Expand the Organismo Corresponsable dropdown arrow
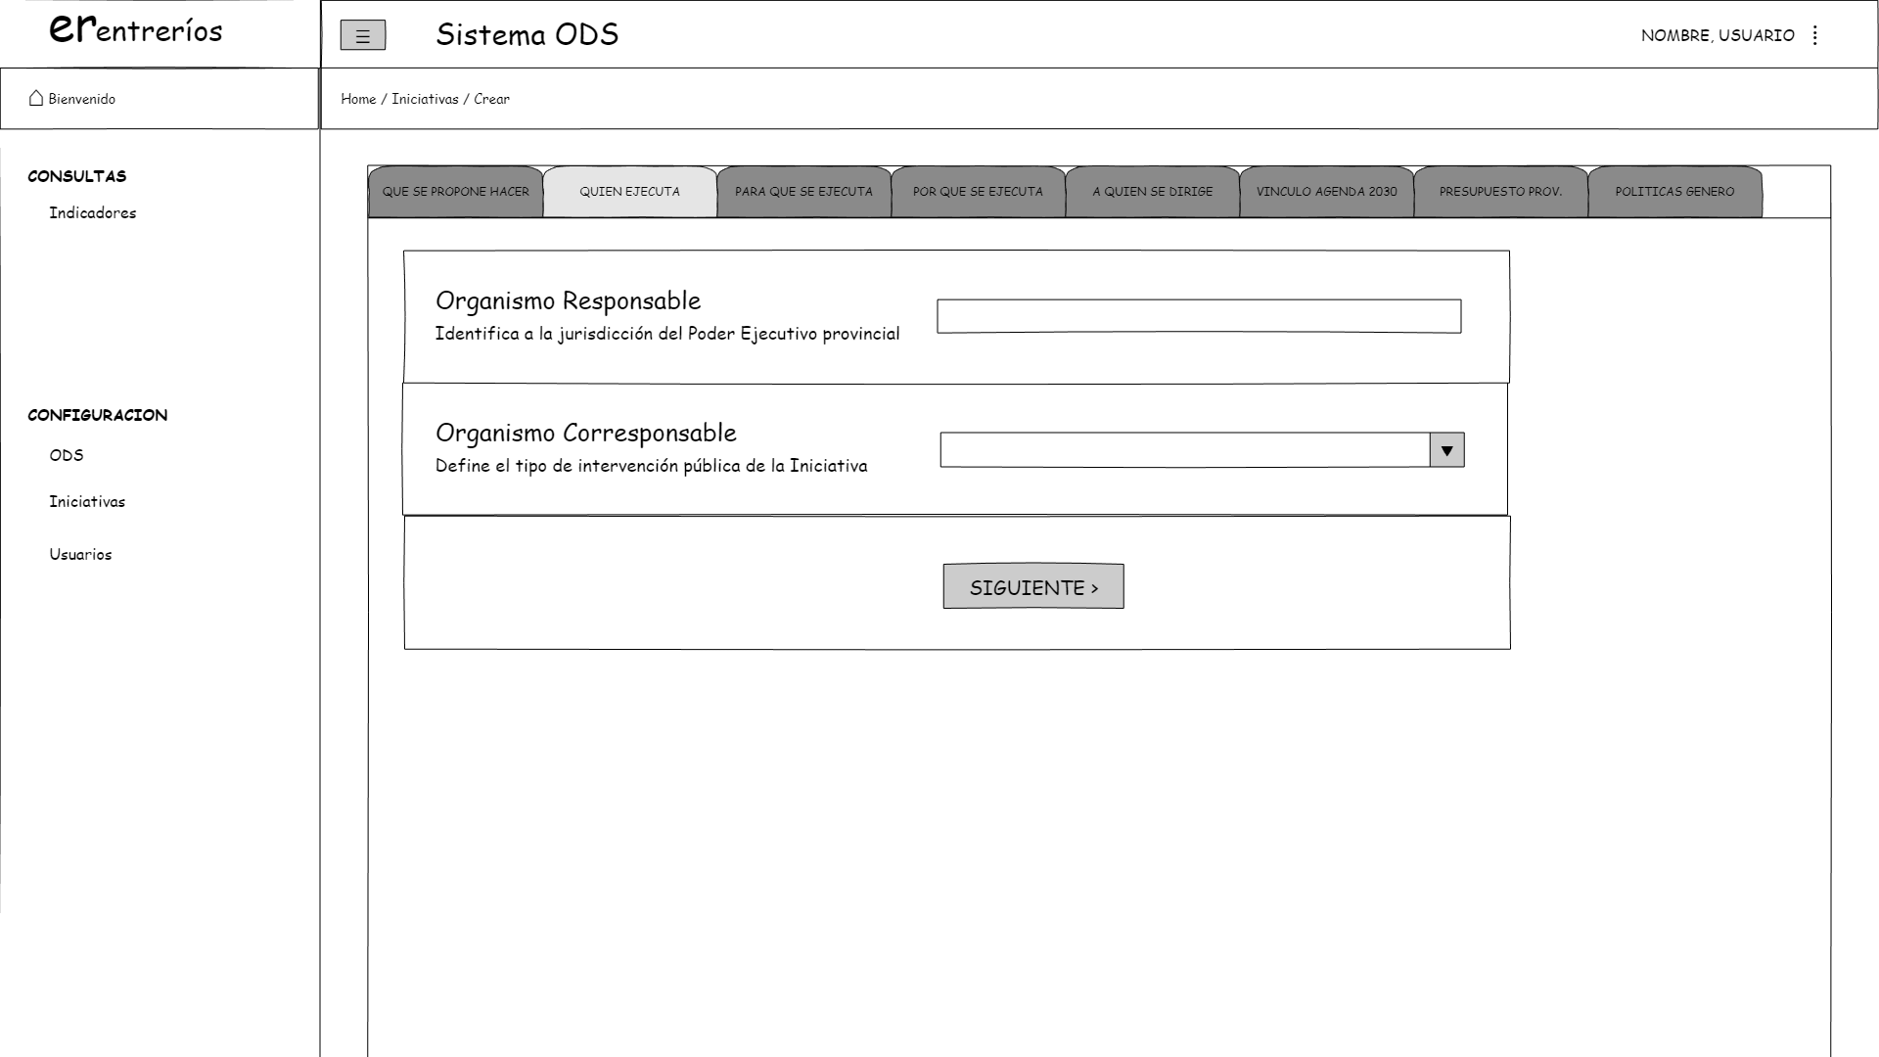 click(1446, 450)
